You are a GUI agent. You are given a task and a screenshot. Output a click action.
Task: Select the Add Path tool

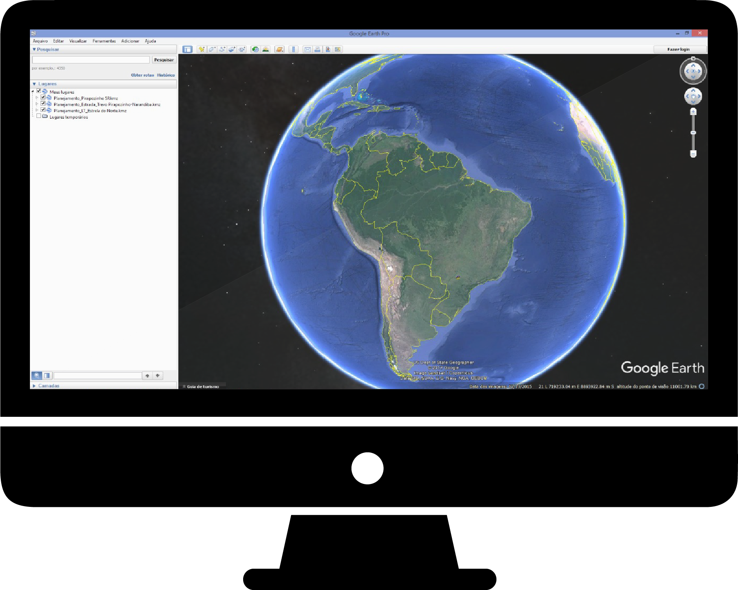click(x=222, y=49)
